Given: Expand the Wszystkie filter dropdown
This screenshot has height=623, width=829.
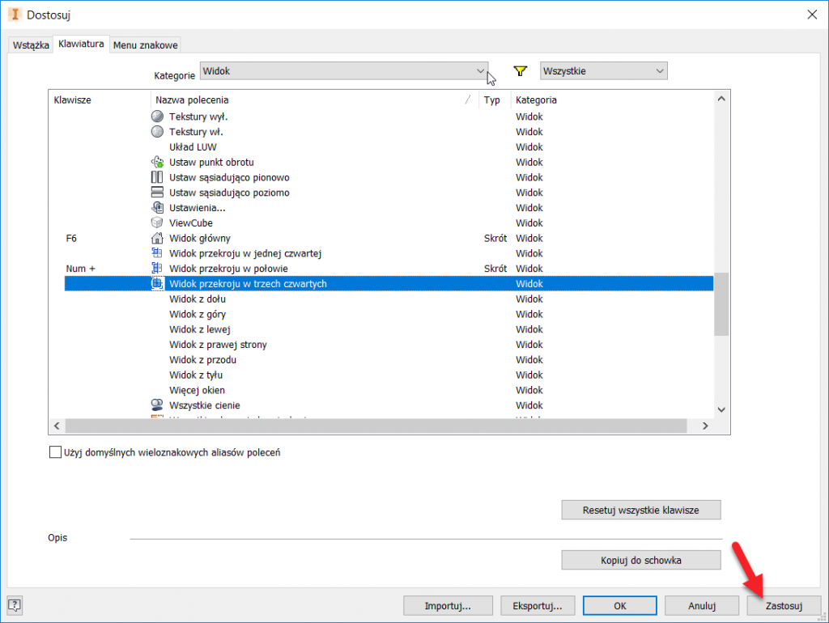Looking at the screenshot, I should [x=603, y=71].
